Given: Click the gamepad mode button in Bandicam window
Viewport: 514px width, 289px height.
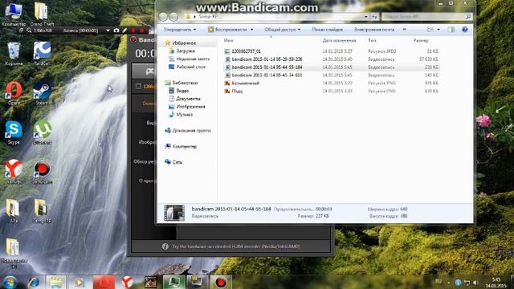Looking at the screenshot, I should coord(149,71).
